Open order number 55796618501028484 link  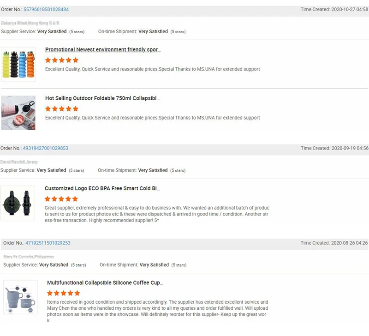coord(46,9)
